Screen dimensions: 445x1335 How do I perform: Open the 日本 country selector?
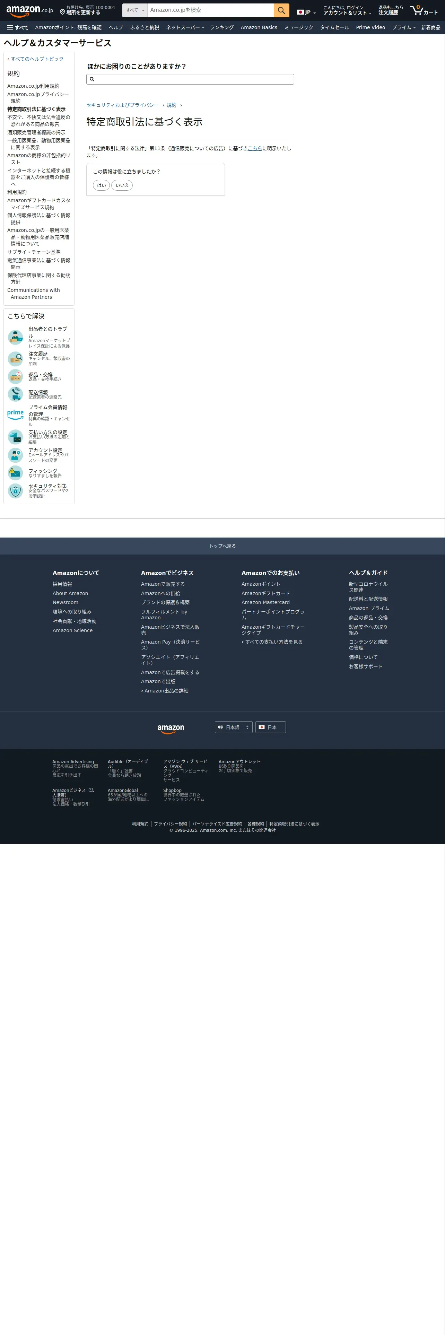pyautogui.click(x=270, y=727)
